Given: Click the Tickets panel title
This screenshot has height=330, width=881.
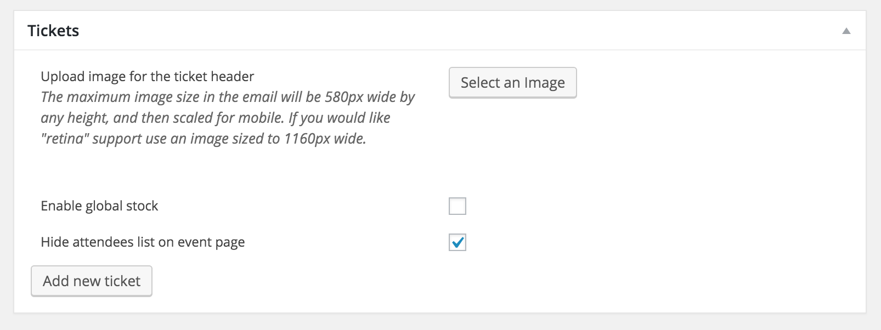Looking at the screenshot, I should [x=53, y=31].
